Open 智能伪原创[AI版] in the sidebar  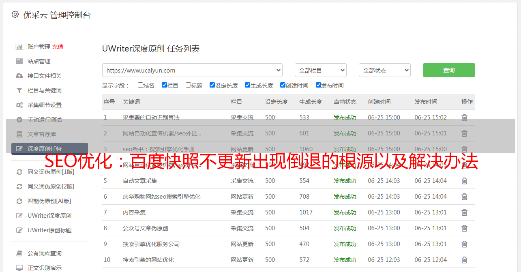pyautogui.click(x=49, y=201)
